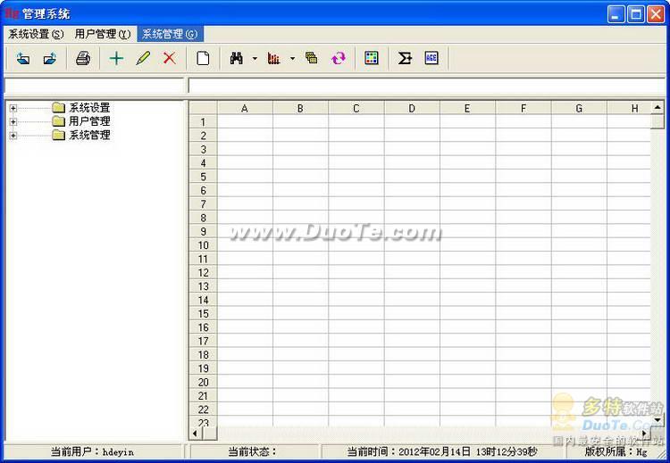Click the colored grid palette icon
The height and width of the screenshot is (463, 670).
[x=372, y=58]
